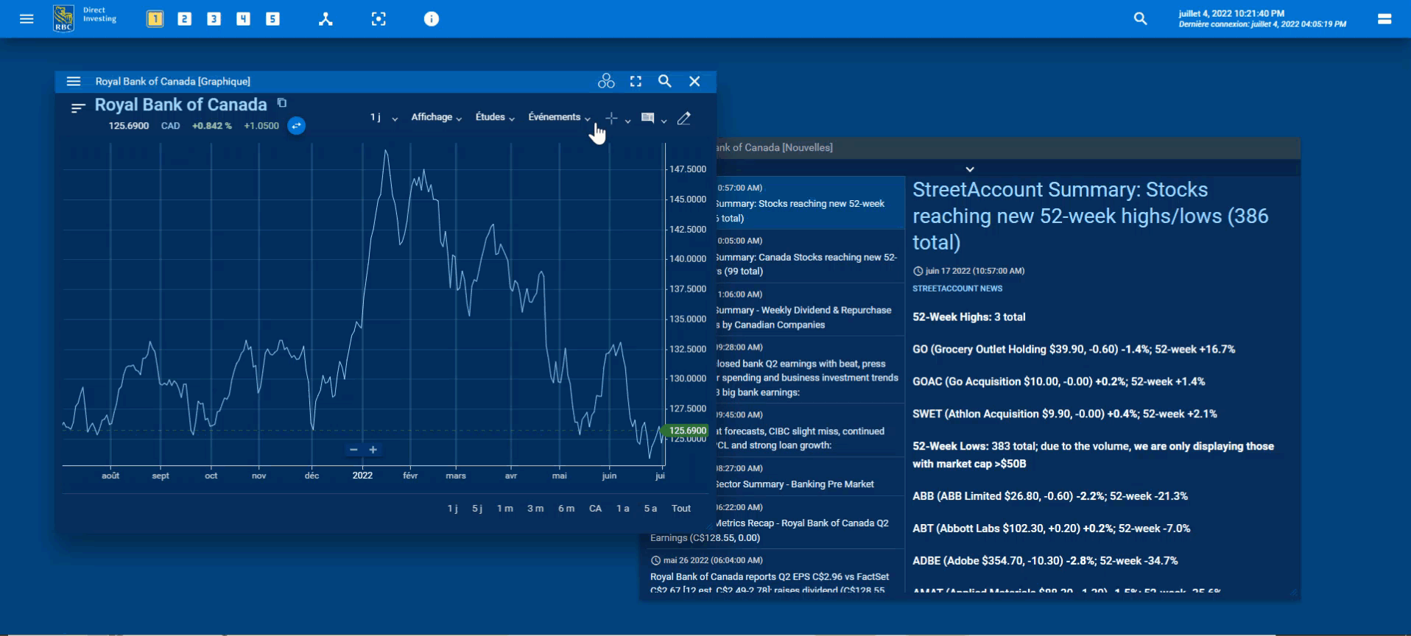Select the pencil drawing tool on the chart

coord(684,119)
